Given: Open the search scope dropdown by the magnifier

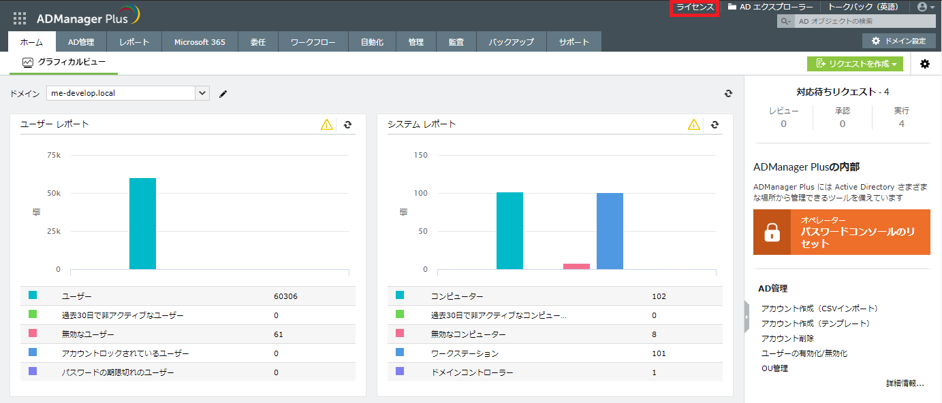Looking at the screenshot, I should tap(785, 21).
